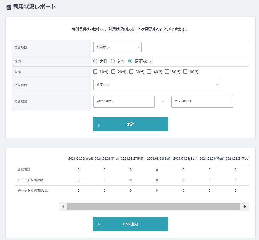Expand the 相談科目 dropdown list
Image resolution: width=259 pixels, height=240 pixels.
click(x=156, y=85)
